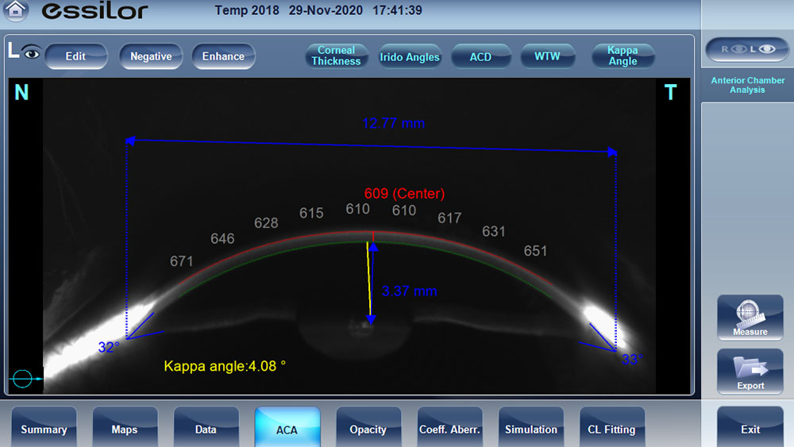Click the 615 thickness value
Viewport: 794px width, 447px height.
(x=311, y=213)
